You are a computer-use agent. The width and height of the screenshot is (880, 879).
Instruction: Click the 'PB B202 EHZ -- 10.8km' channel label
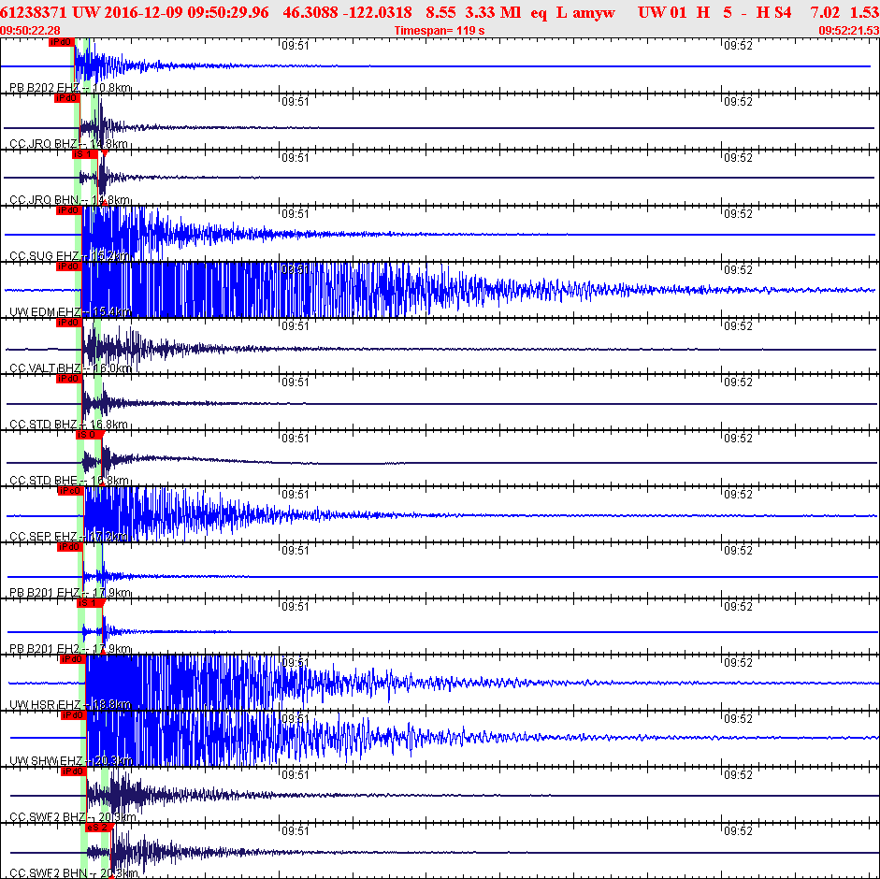70,88
